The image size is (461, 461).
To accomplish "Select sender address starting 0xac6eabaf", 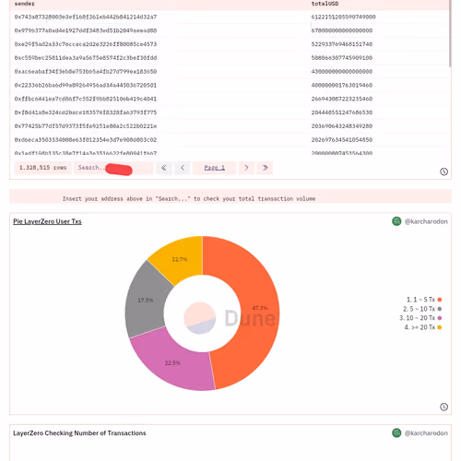I will click(x=86, y=72).
